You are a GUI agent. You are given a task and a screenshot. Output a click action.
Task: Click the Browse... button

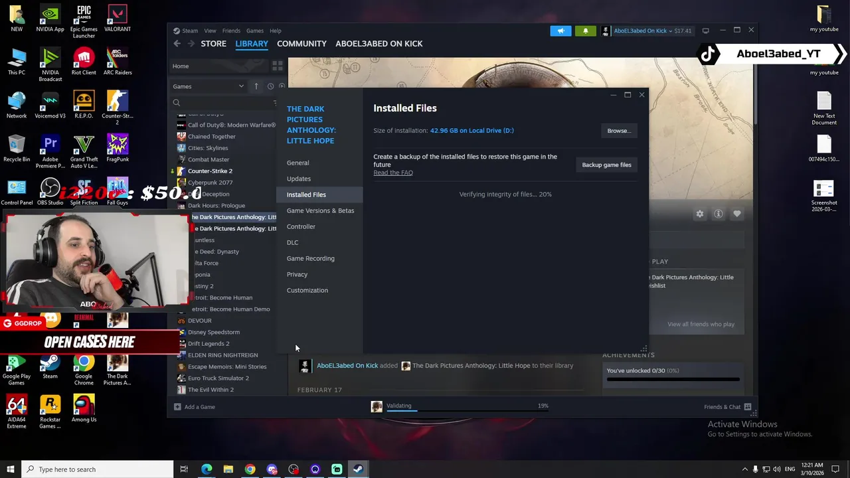pos(619,131)
